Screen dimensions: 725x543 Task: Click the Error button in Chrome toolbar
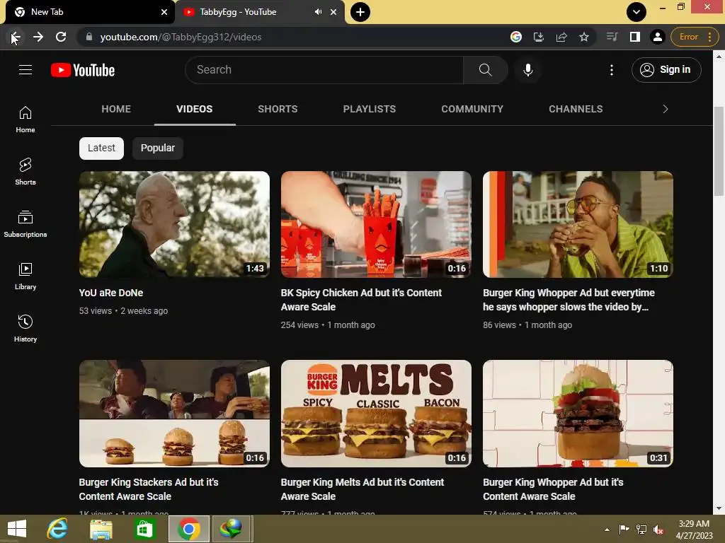click(x=688, y=37)
